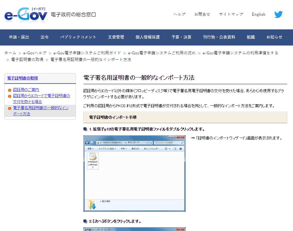Go to パブリックコメント section
Screen dimensions: 293x231
click(78, 37)
